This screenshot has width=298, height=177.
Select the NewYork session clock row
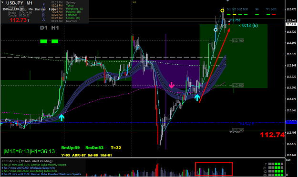pos(64,21)
